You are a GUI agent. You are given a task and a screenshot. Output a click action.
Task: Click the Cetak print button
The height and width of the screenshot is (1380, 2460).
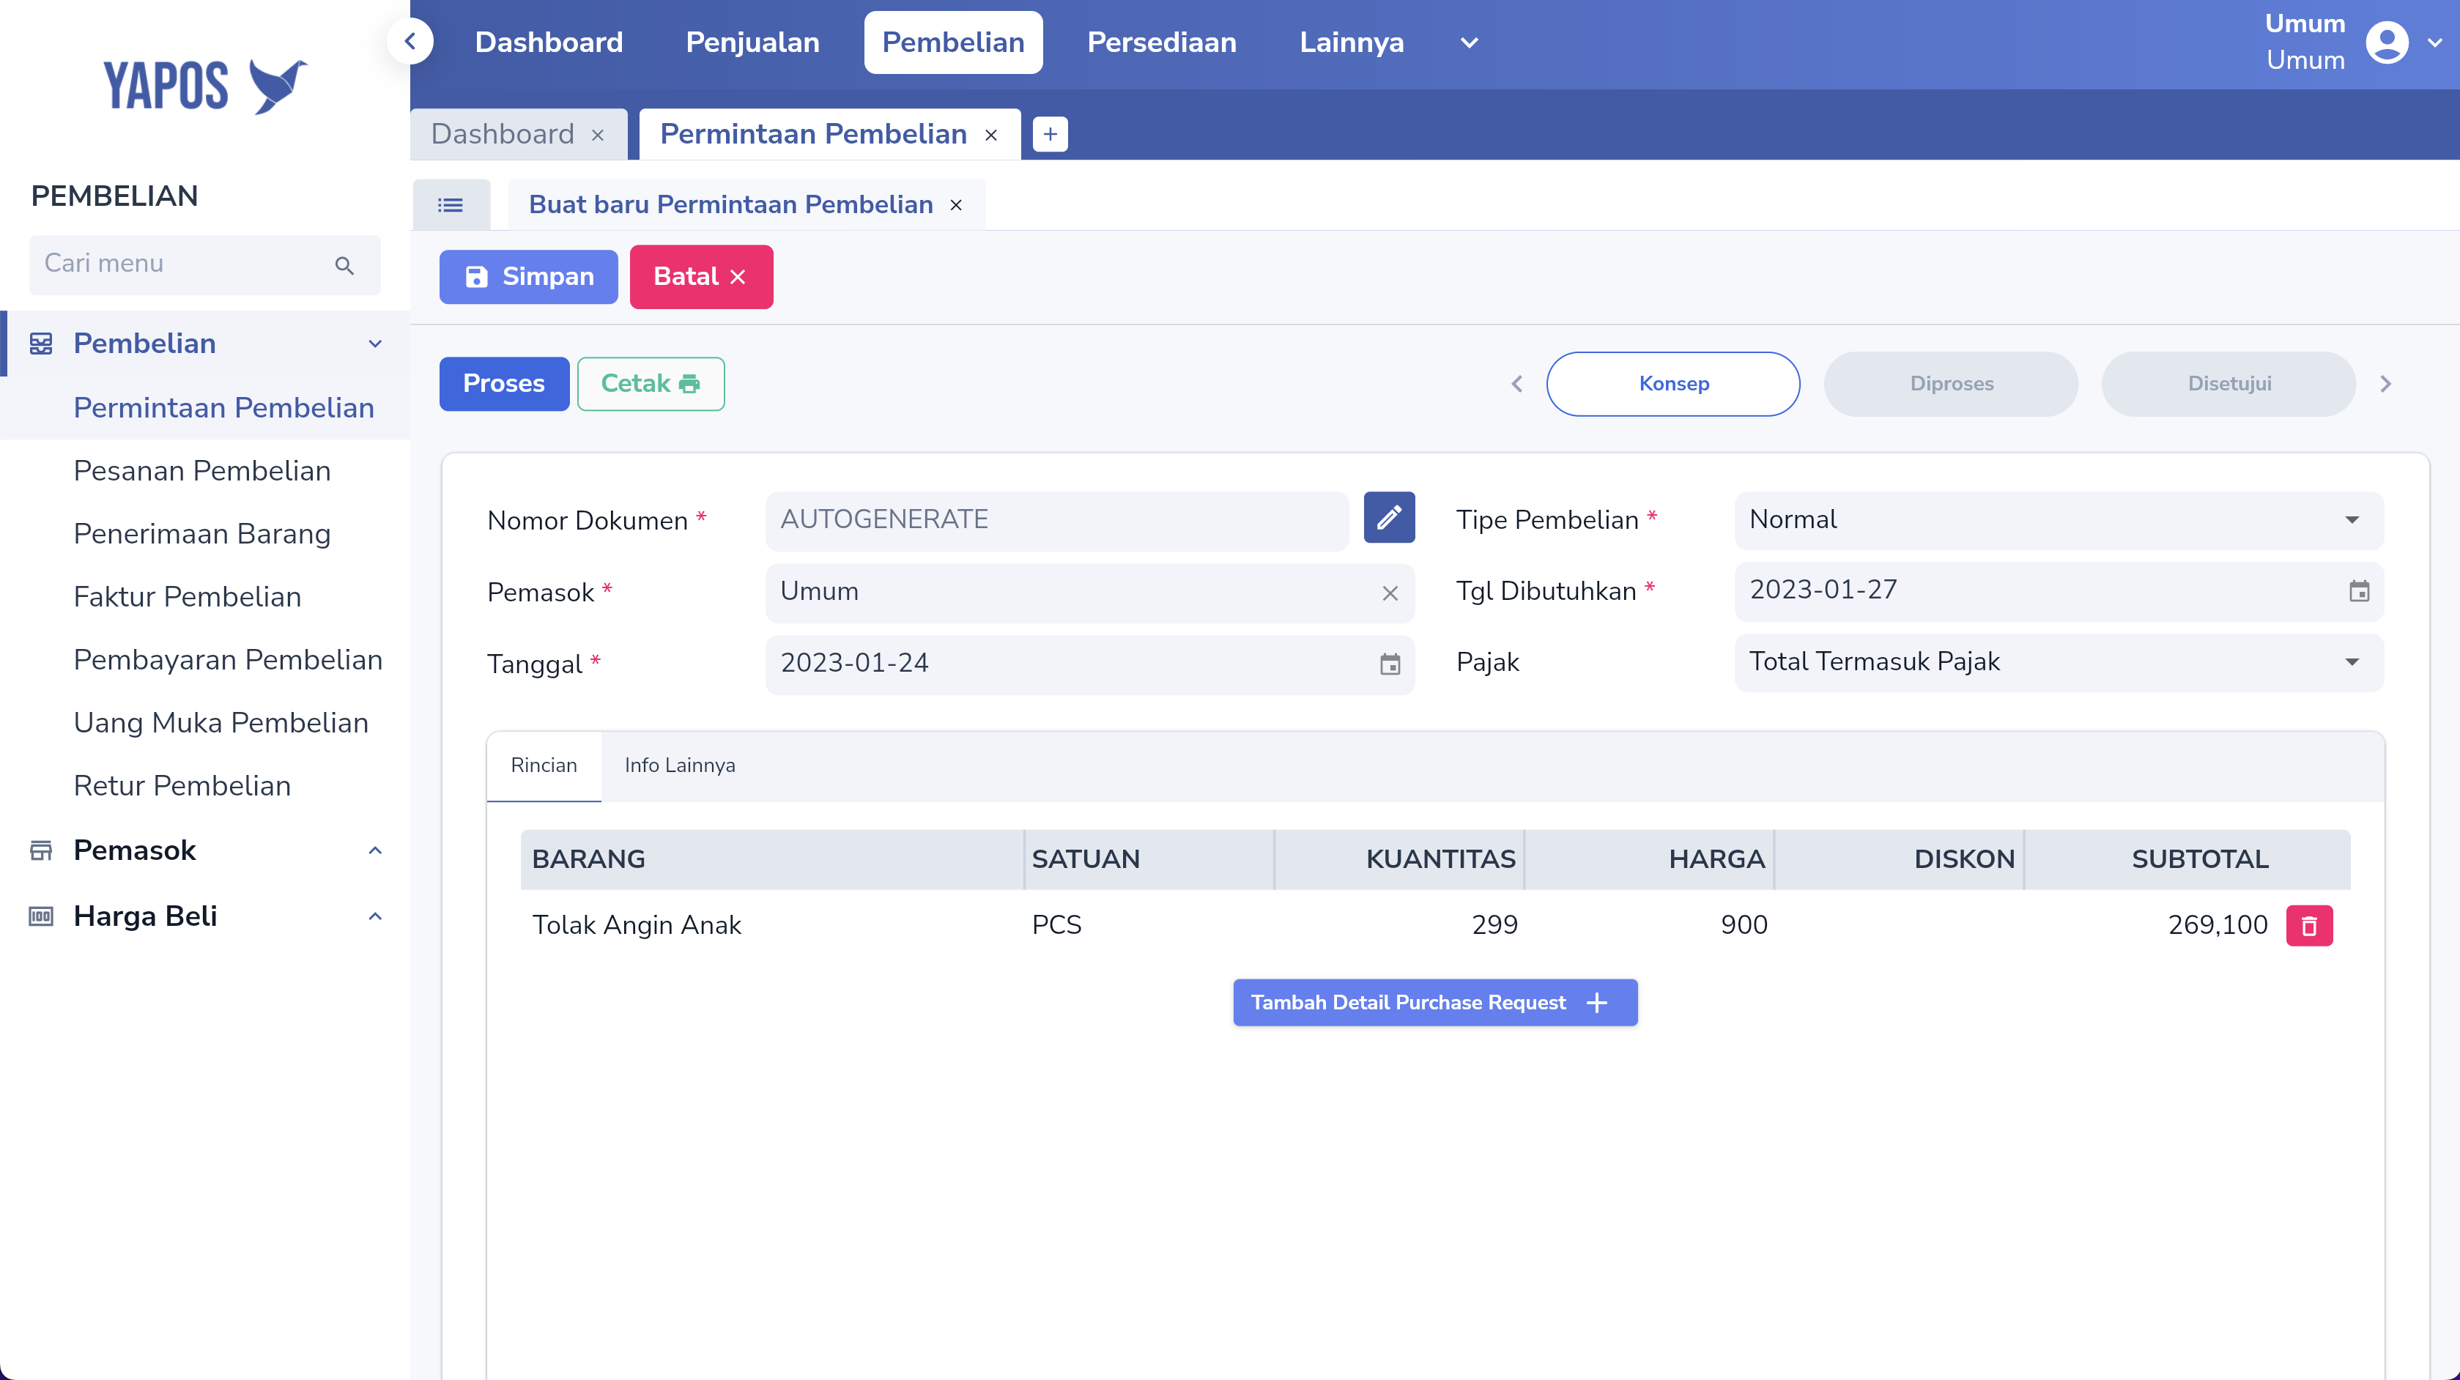(651, 384)
